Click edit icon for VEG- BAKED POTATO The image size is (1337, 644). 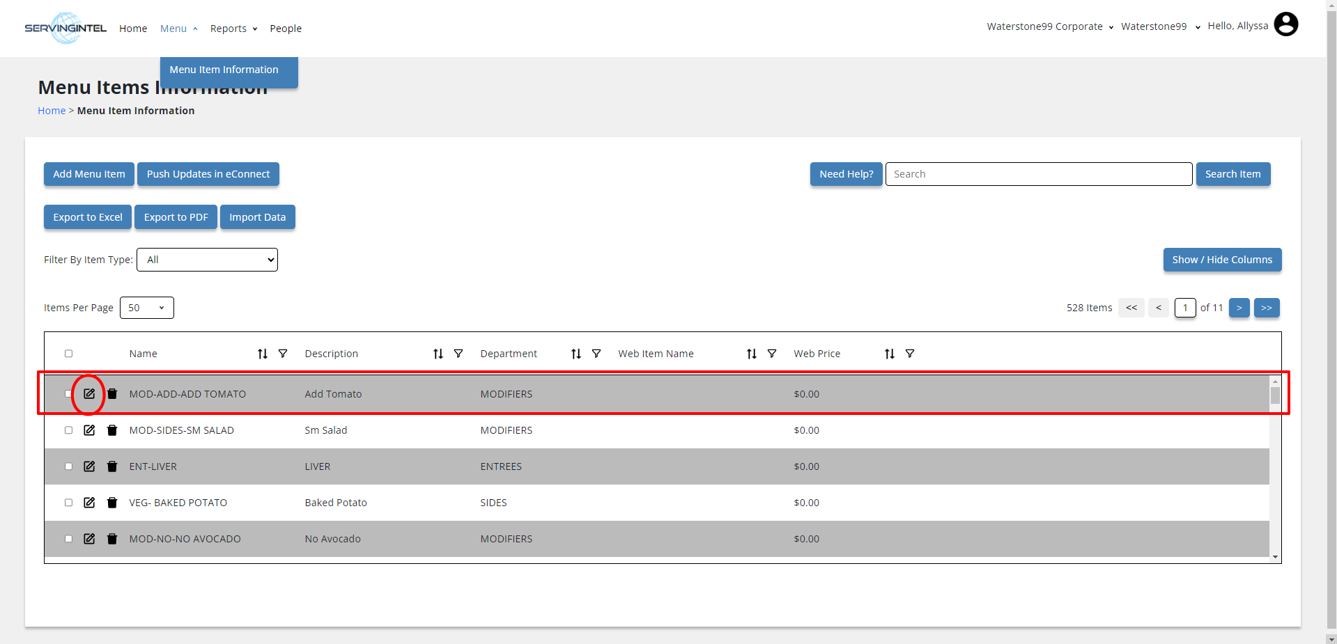(89, 503)
